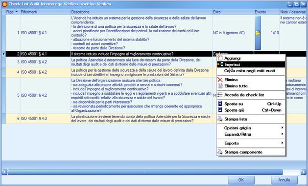This screenshot has width=308, height=186.
Task: Click the Sposta giù arrow icon
Action: [x=220, y=110]
